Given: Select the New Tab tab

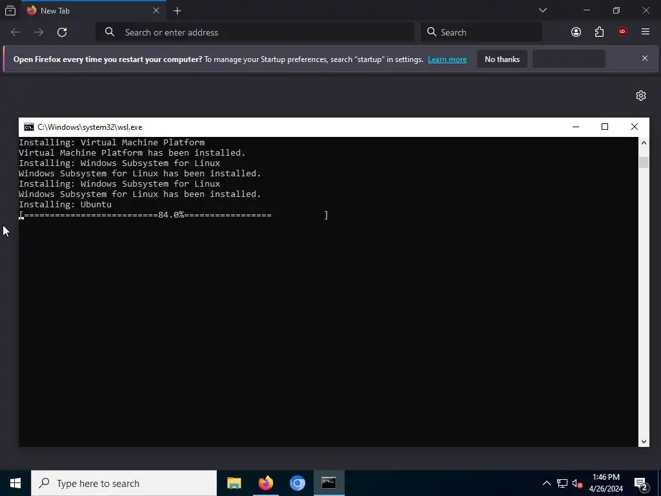Looking at the screenshot, I should click(93, 11).
